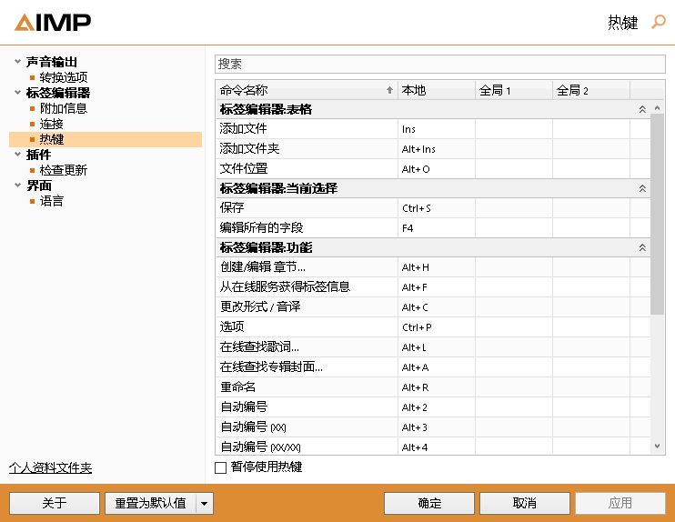This screenshot has height=522, width=675.
Task: Collapse the 插件 tree section
Action: click(x=17, y=154)
